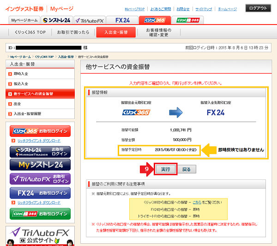277x246 pixels.
Task: Click the シストレ24 お取引ログイン button
Action: coord(40,152)
